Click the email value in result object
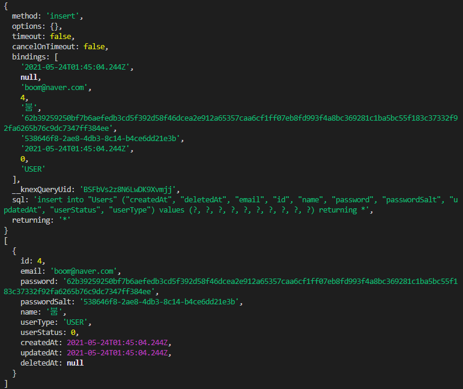 click(86, 271)
